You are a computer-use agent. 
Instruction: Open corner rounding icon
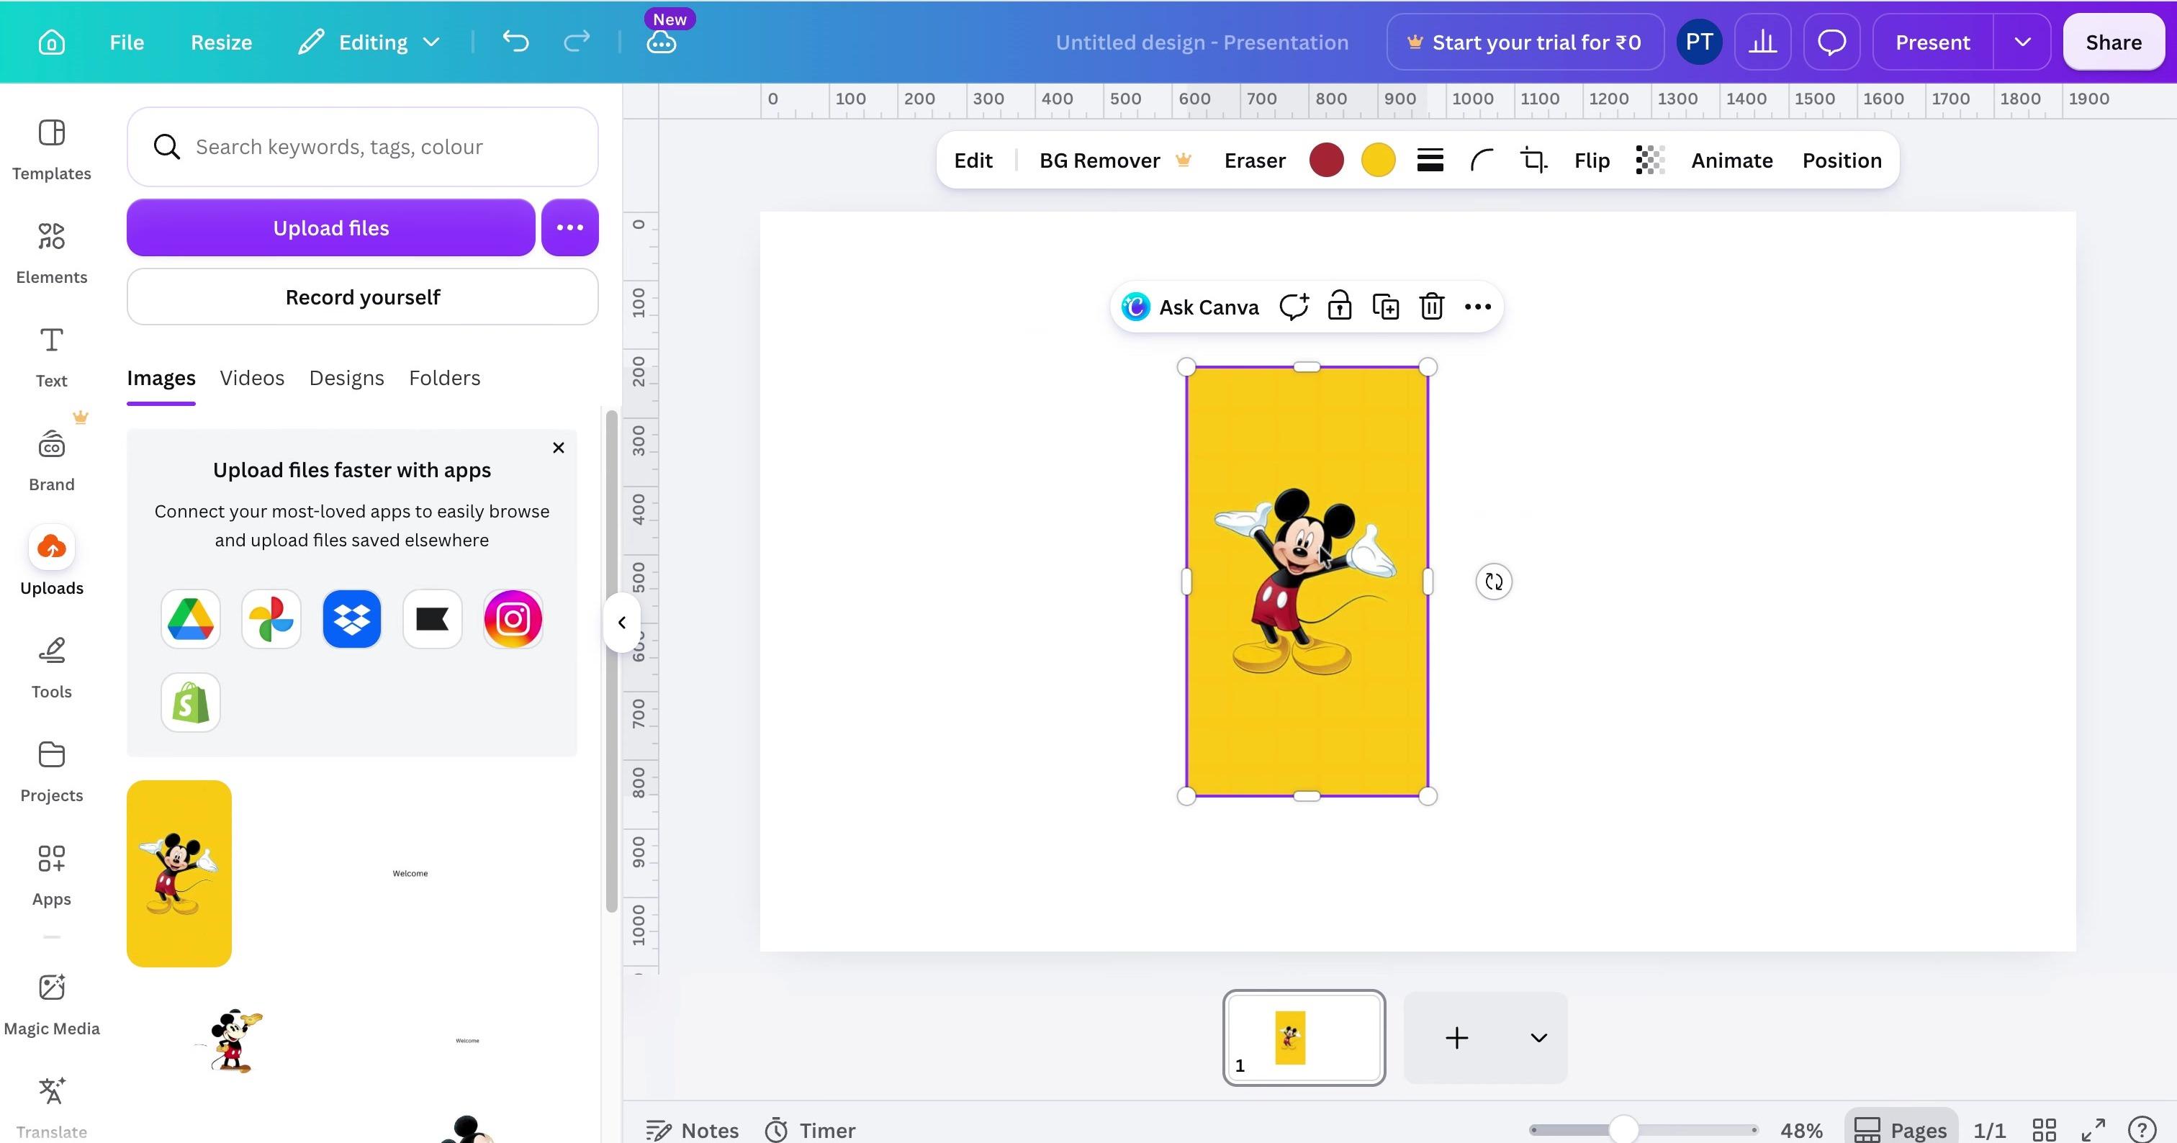click(x=1482, y=161)
